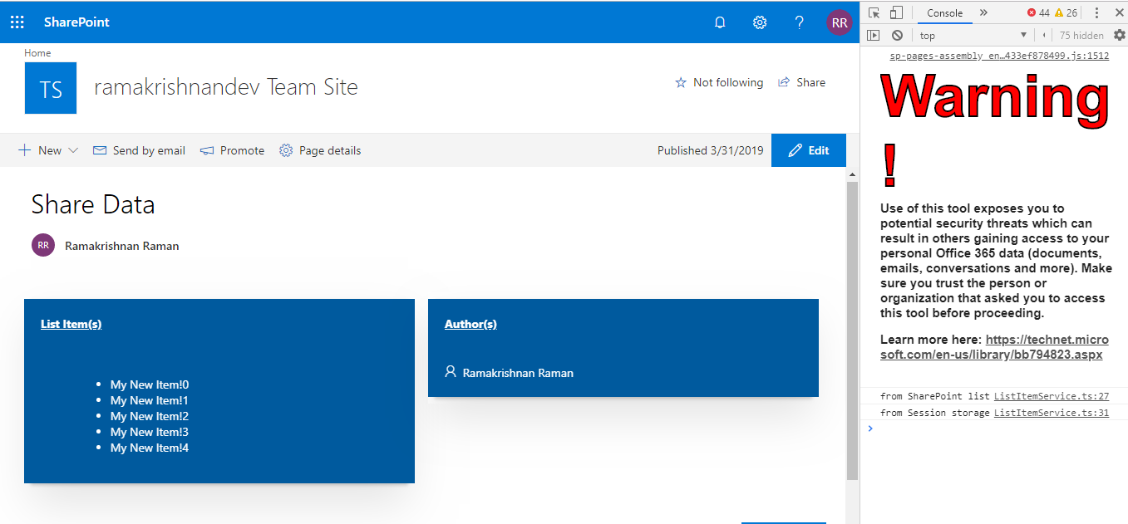The width and height of the screenshot is (1128, 524).
Task: Click the DevTools warning count badge
Action: coord(1066,12)
